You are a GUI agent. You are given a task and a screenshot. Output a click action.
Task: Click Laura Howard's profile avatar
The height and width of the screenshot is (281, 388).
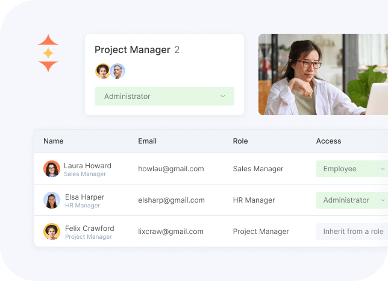point(52,169)
